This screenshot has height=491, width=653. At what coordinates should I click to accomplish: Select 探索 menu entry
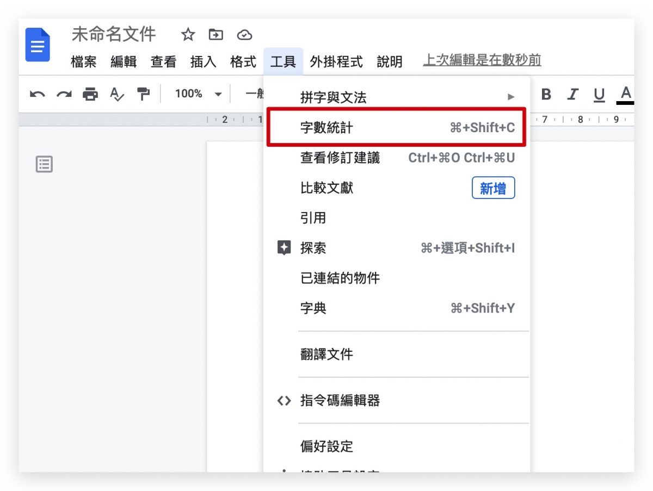397,248
